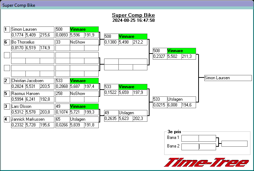Screen dimensions: 254x171
Task: Click the NoShow cell for bike 258
Action: 84,94
